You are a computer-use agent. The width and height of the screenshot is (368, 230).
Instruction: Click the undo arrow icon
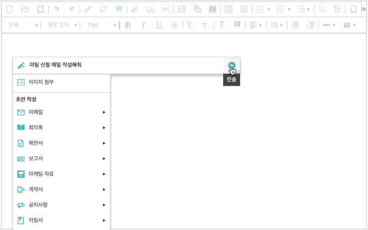56,9
